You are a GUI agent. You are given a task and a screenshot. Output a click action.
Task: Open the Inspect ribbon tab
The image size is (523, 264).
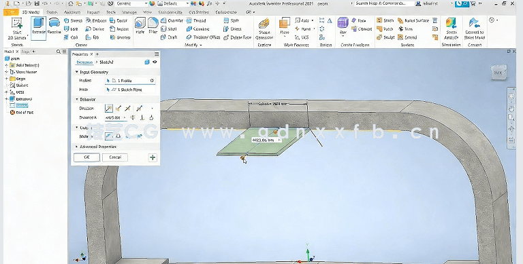tap(93, 12)
